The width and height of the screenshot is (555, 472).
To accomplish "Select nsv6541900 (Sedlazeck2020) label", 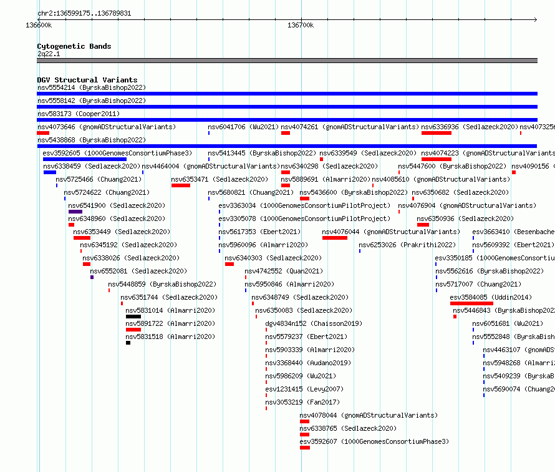I will [x=117, y=205].
